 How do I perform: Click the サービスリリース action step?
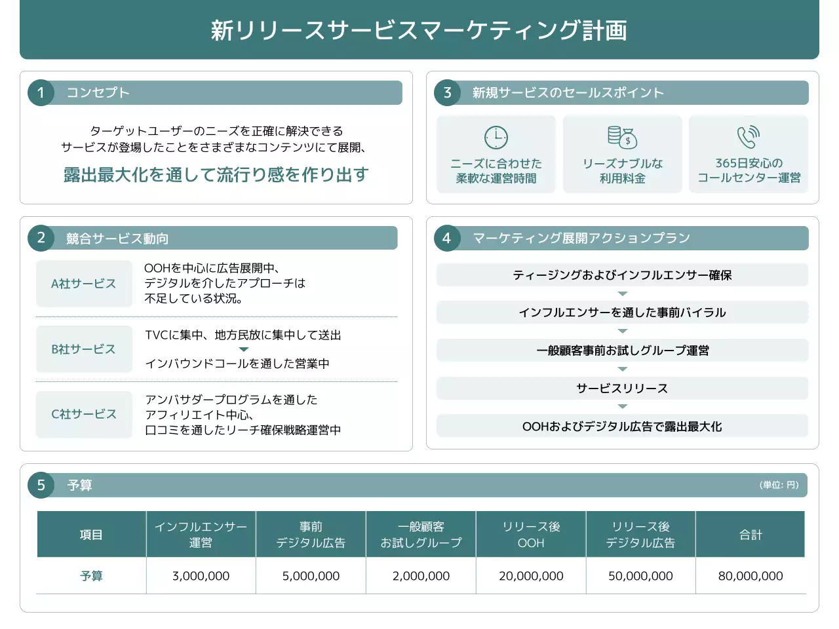pyautogui.click(x=622, y=388)
